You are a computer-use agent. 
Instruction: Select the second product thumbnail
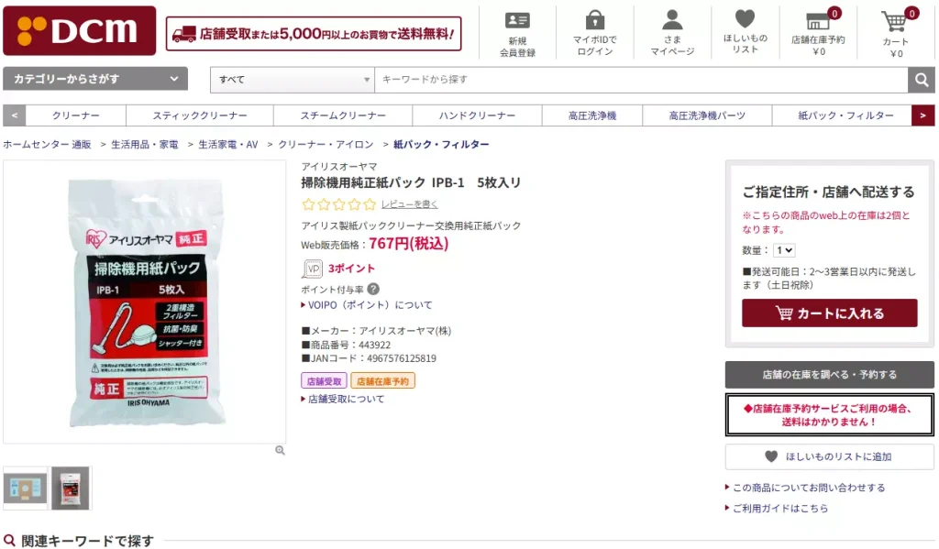(70, 488)
